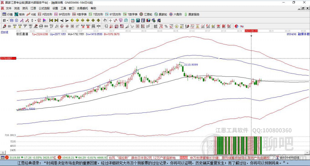The image size is (310, 166).
Task: Click the Md=1792.7051 value
Action: 76,34
